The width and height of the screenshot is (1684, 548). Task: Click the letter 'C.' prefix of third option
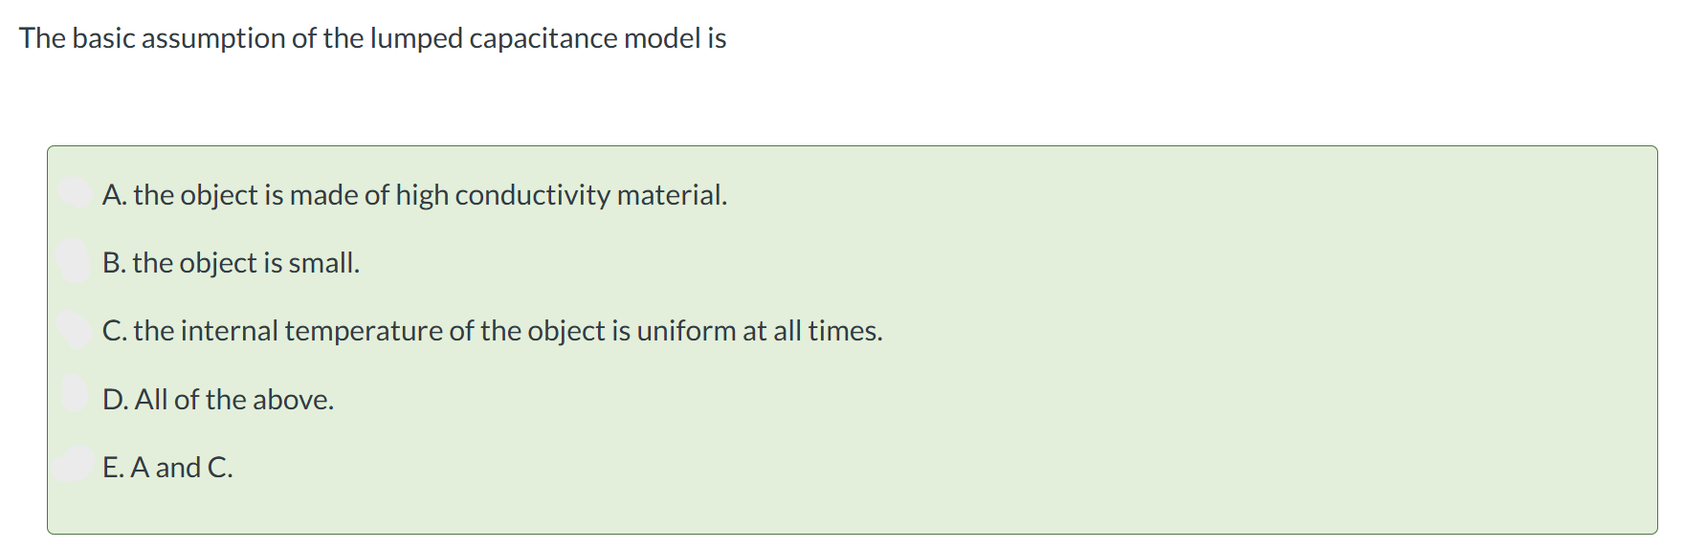[115, 331]
